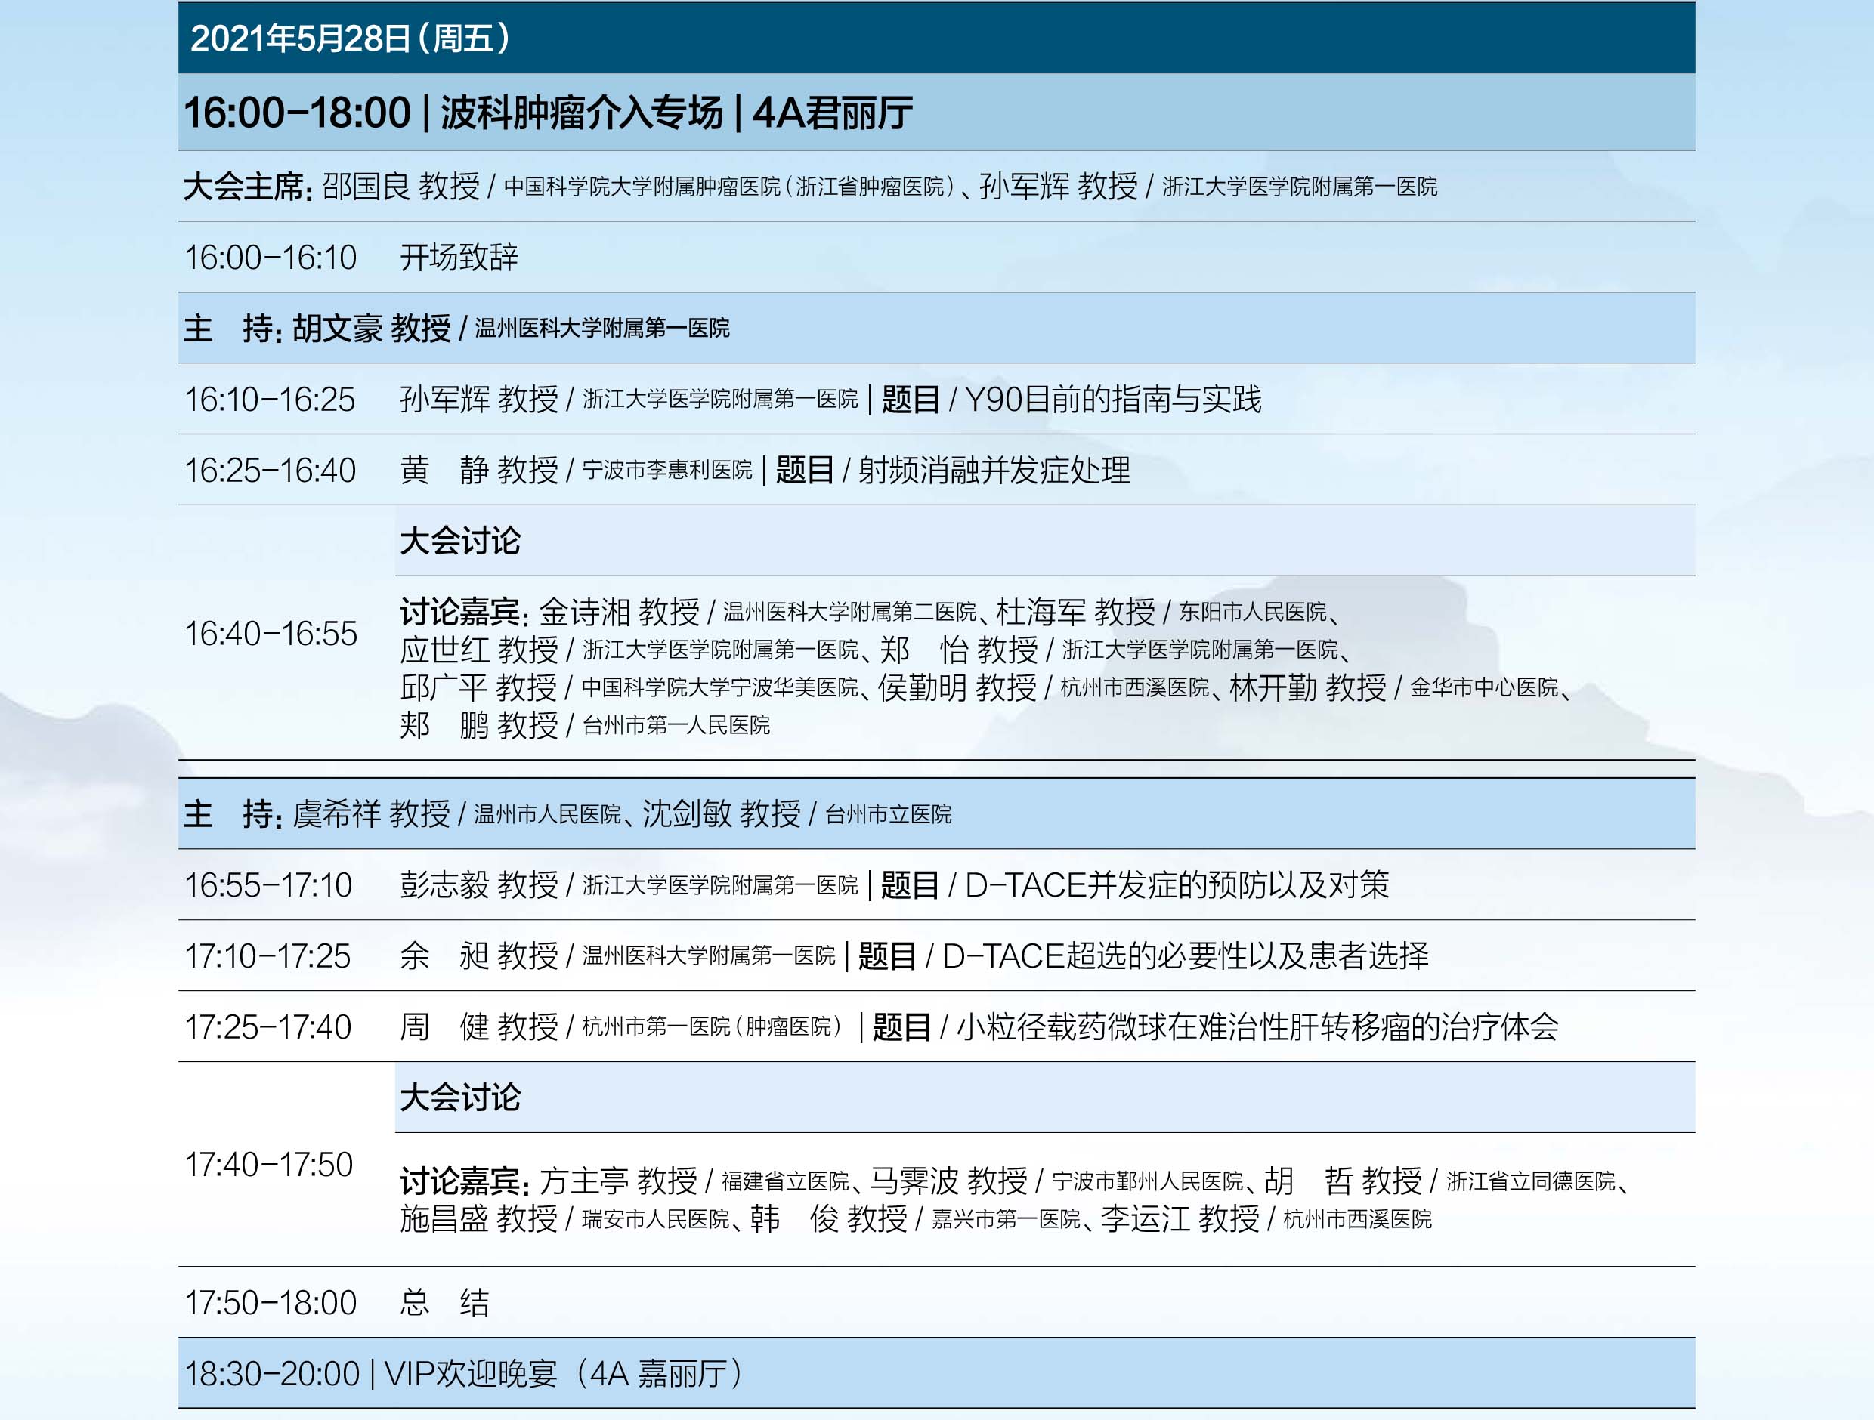Select talk title 小粒径载药微球在难治性肝转移瘤的治疗体会
Screen dimensions: 1874x1420
point(1258,1028)
